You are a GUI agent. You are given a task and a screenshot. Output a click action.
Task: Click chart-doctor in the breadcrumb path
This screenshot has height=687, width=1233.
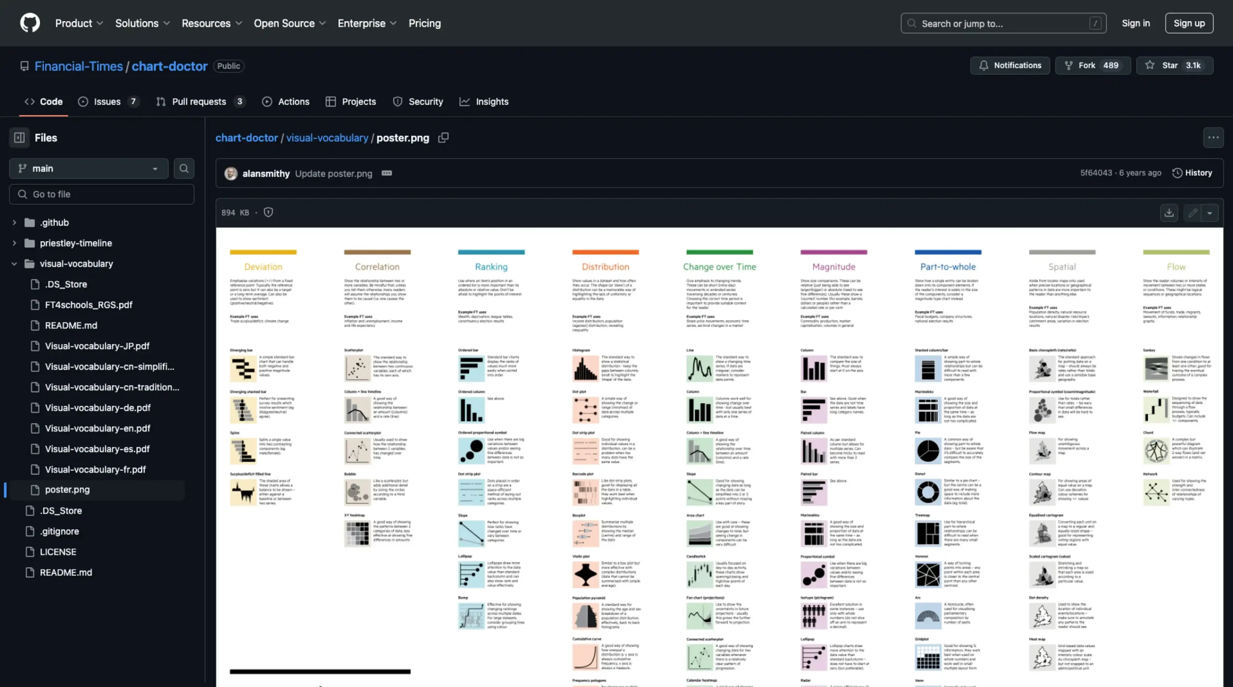247,138
